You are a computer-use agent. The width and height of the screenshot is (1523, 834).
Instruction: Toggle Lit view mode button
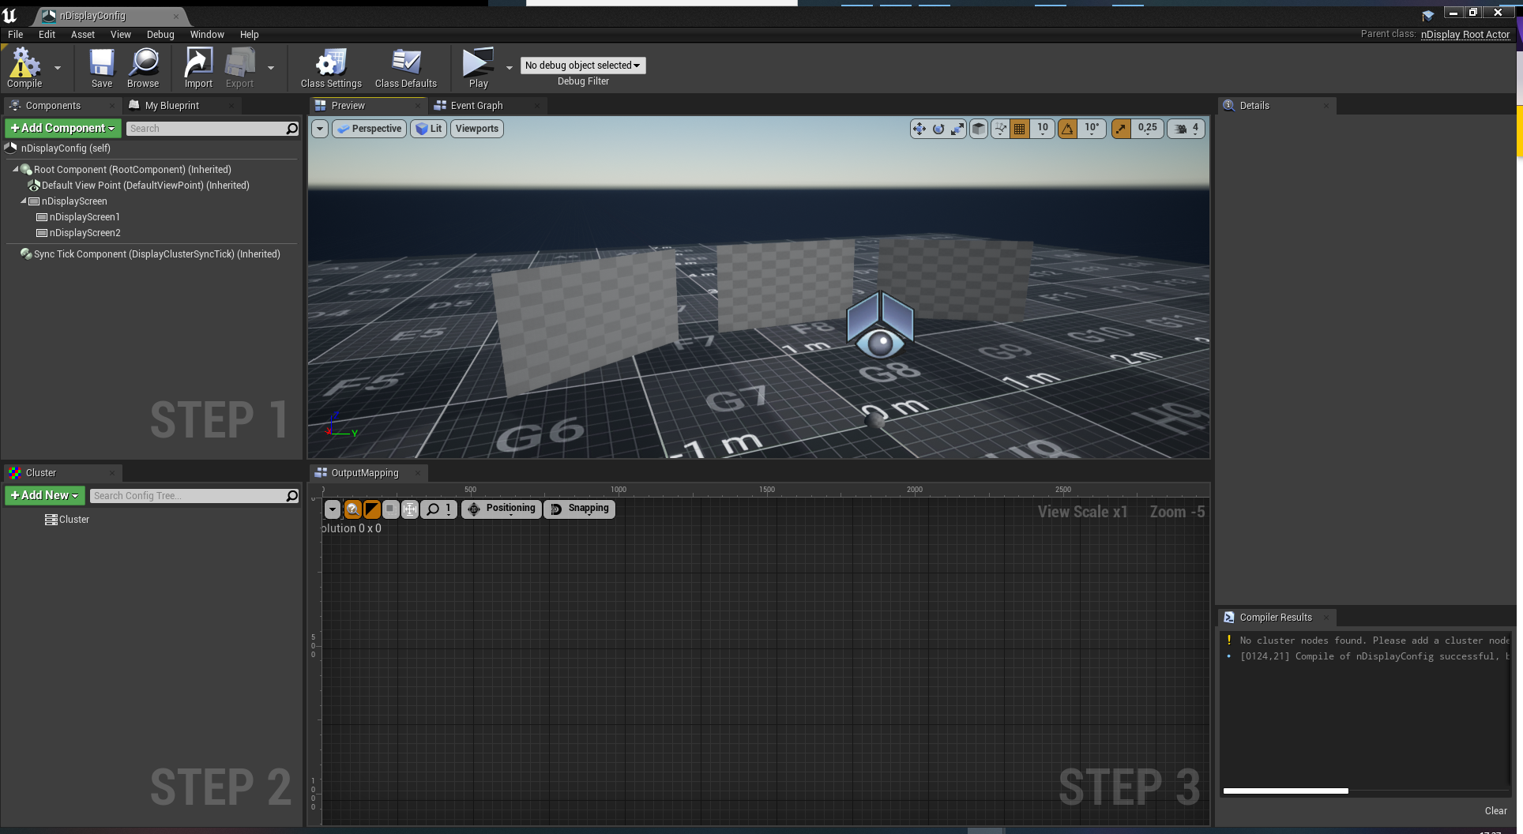coord(429,129)
